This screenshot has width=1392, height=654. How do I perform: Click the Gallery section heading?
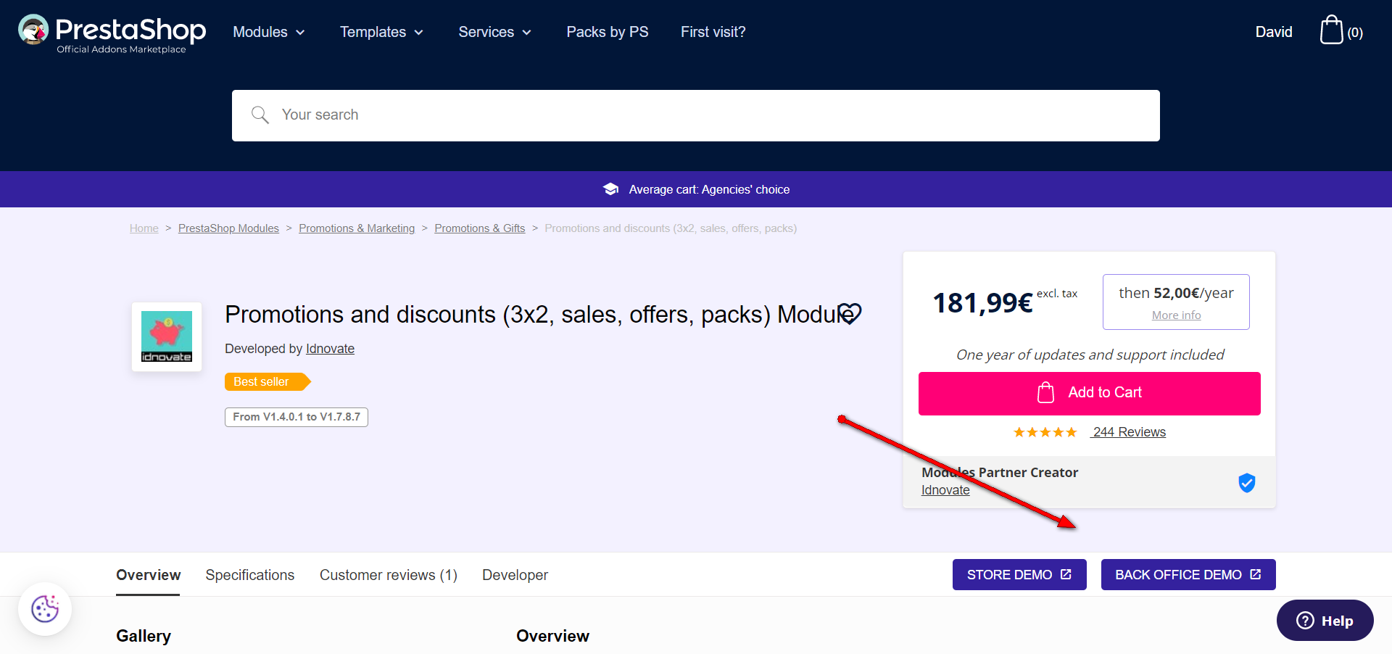pos(144,636)
